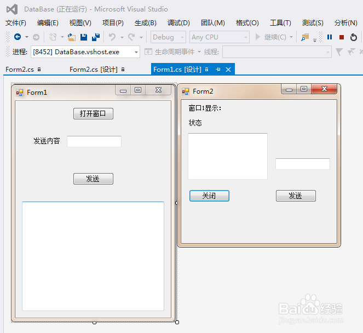Expand the Redo history dropdown arrow
The width and height of the screenshot is (363, 333).
141,37
